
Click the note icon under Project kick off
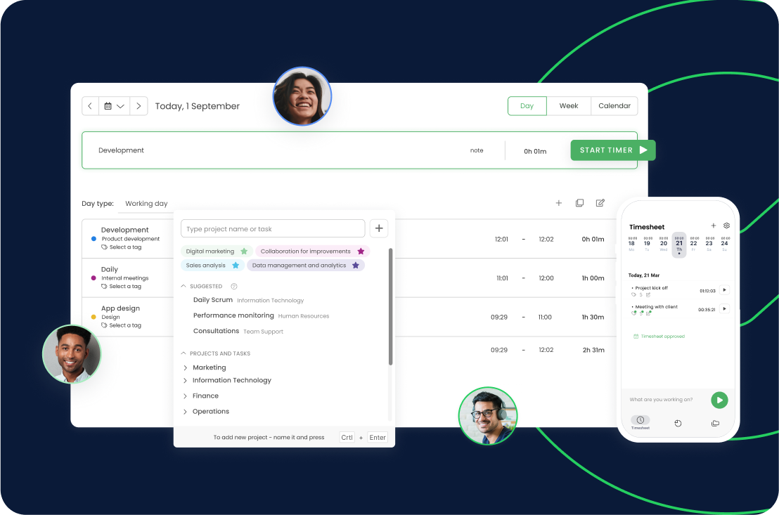coord(648,294)
